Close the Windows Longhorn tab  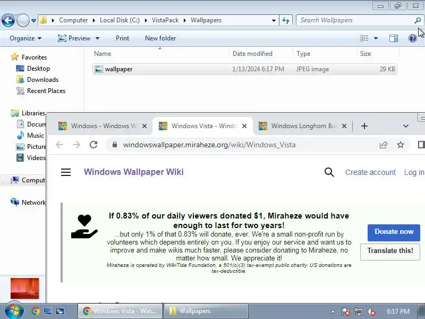point(344,126)
